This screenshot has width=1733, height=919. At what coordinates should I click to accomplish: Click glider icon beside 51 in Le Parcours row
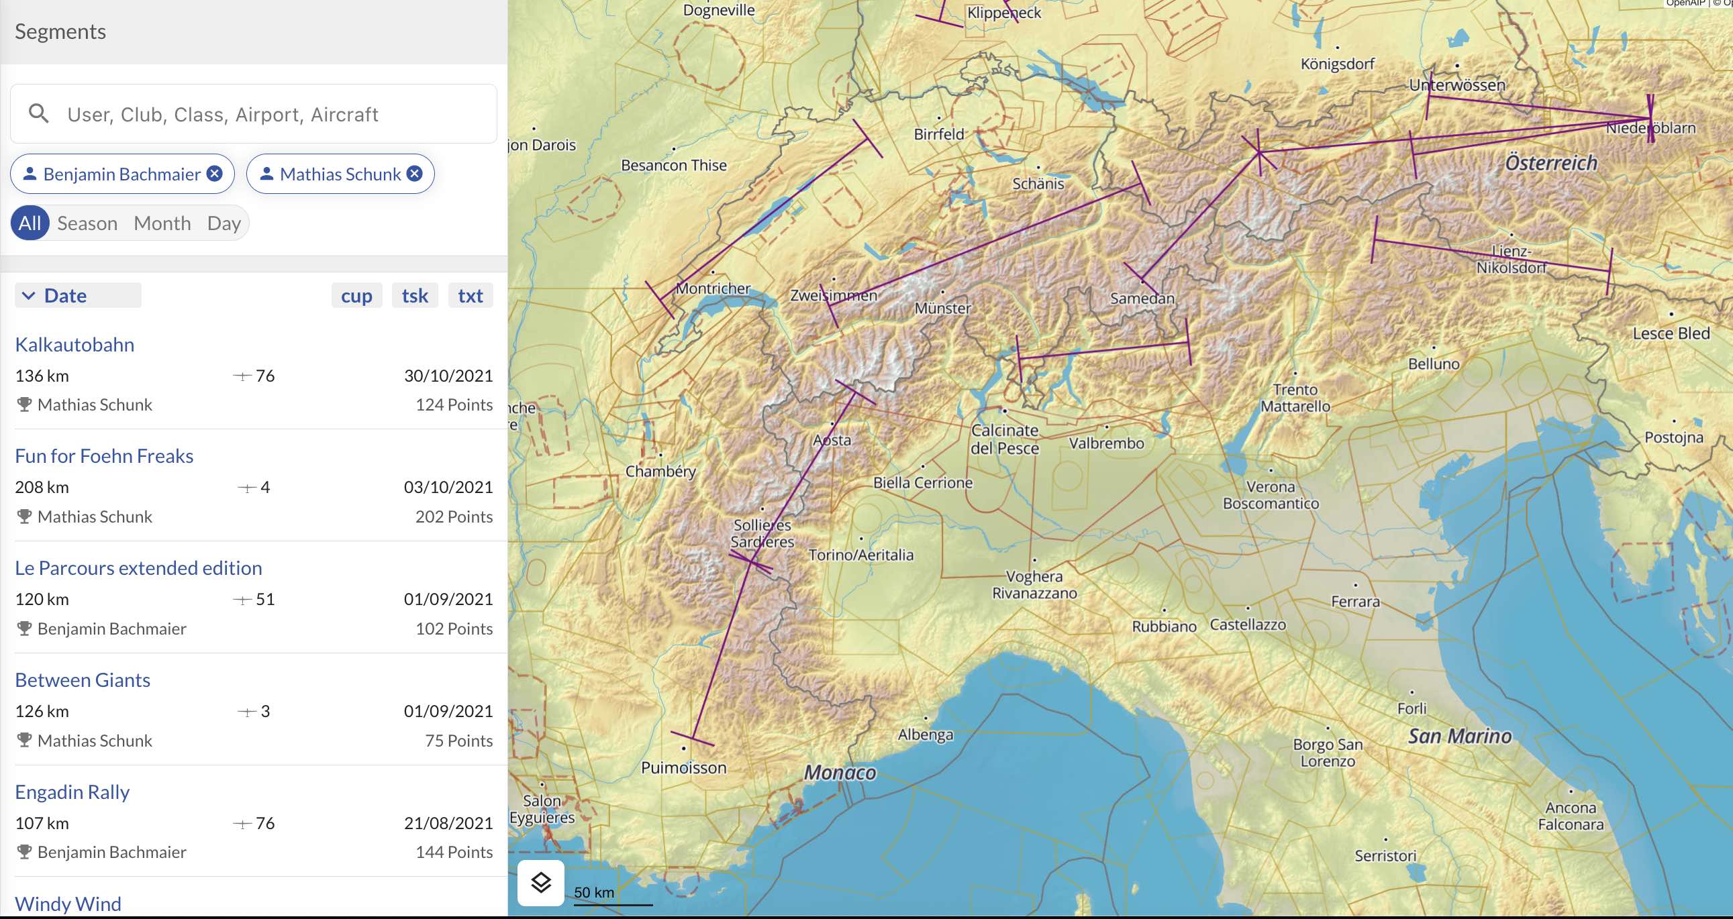[x=242, y=600]
